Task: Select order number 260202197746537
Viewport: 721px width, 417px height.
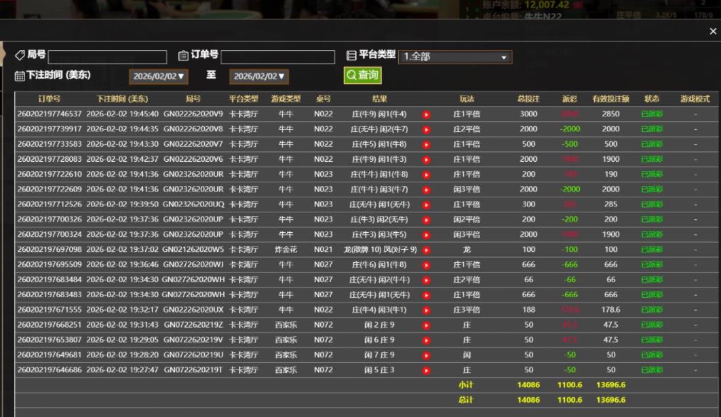Action: [49, 114]
